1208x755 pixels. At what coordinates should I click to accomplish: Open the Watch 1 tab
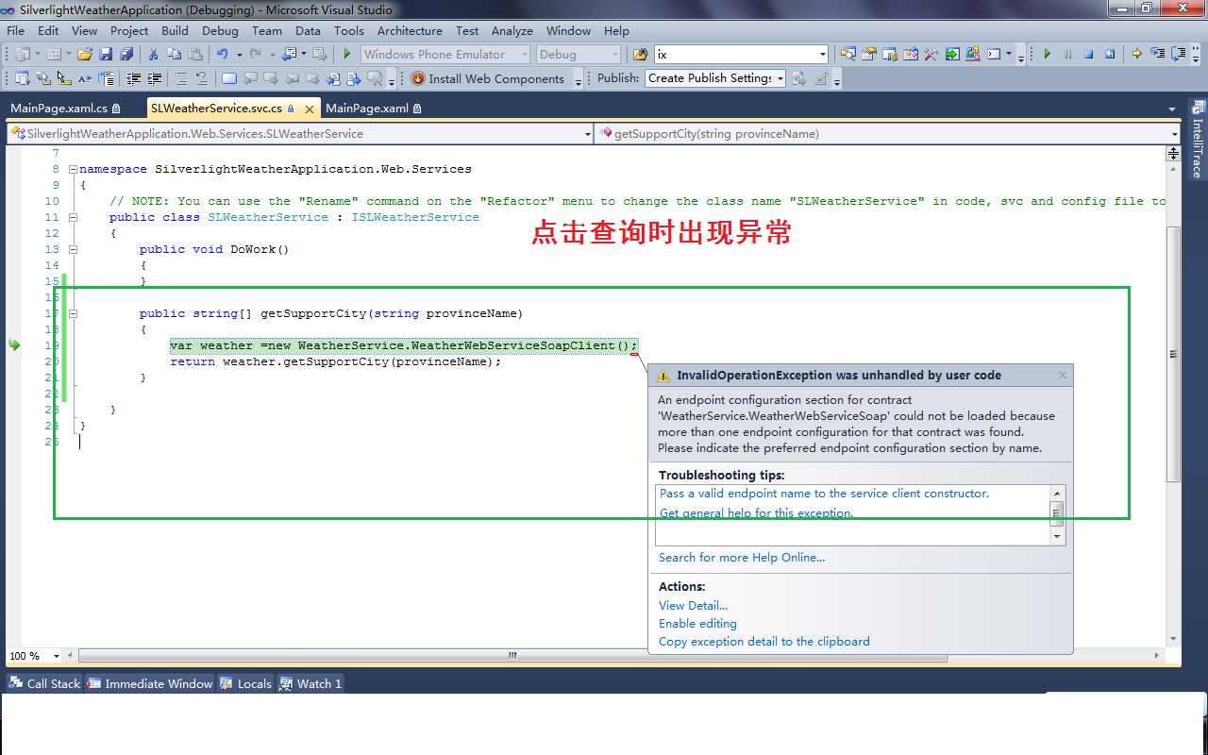tap(310, 684)
